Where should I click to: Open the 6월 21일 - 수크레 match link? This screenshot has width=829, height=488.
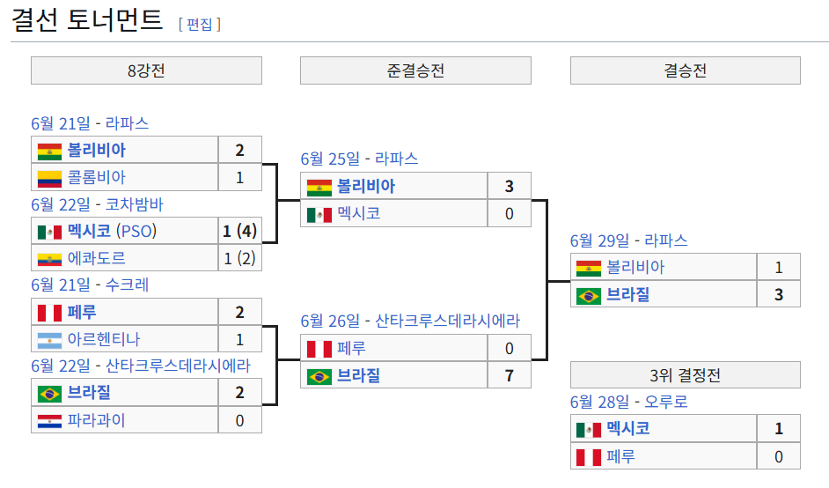90,285
